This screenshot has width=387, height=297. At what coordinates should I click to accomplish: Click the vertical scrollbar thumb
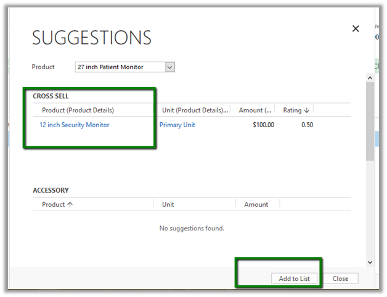click(x=370, y=120)
